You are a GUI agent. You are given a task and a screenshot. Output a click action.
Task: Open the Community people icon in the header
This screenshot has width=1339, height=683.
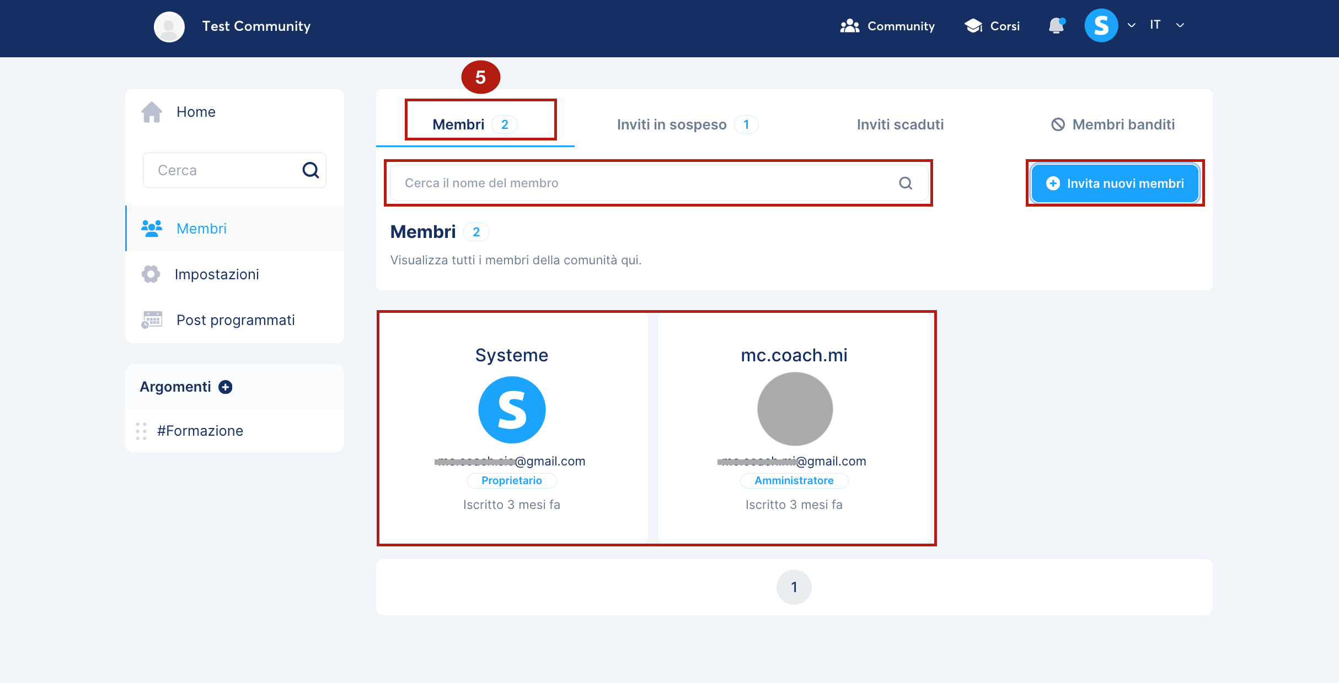point(850,26)
